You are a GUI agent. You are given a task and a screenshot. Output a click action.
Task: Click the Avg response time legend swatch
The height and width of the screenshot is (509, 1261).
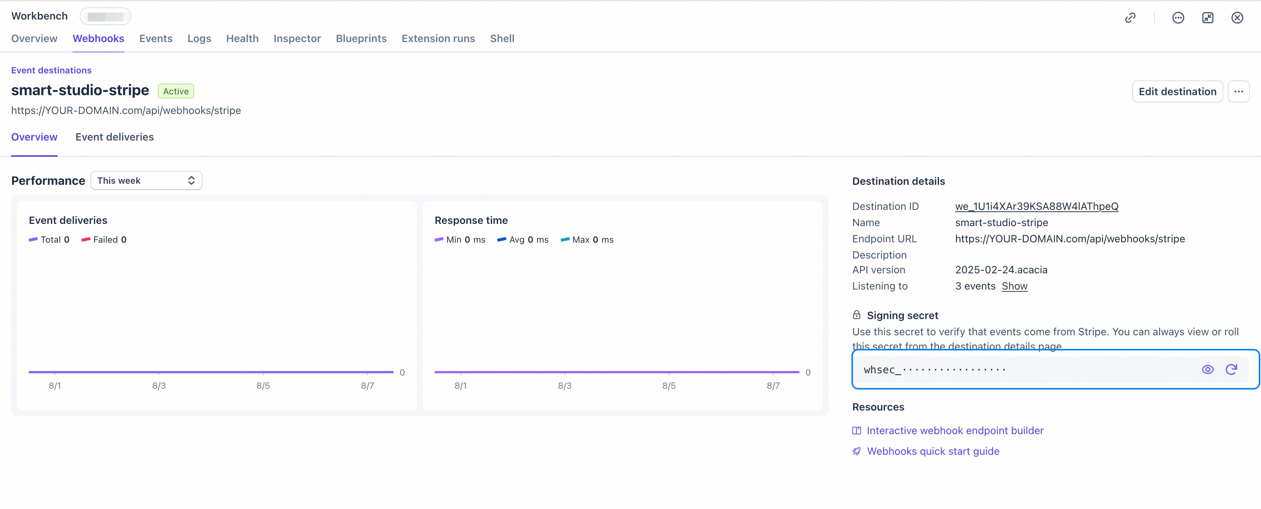tap(502, 240)
